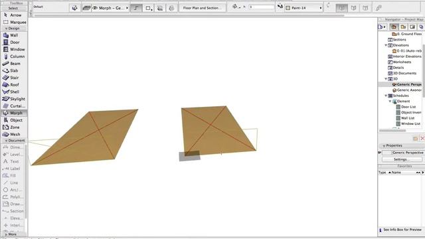This screenshot has height=239, width=425.
Task: Click the delete X button in Navigator
Action: click(x=422, y=139)
